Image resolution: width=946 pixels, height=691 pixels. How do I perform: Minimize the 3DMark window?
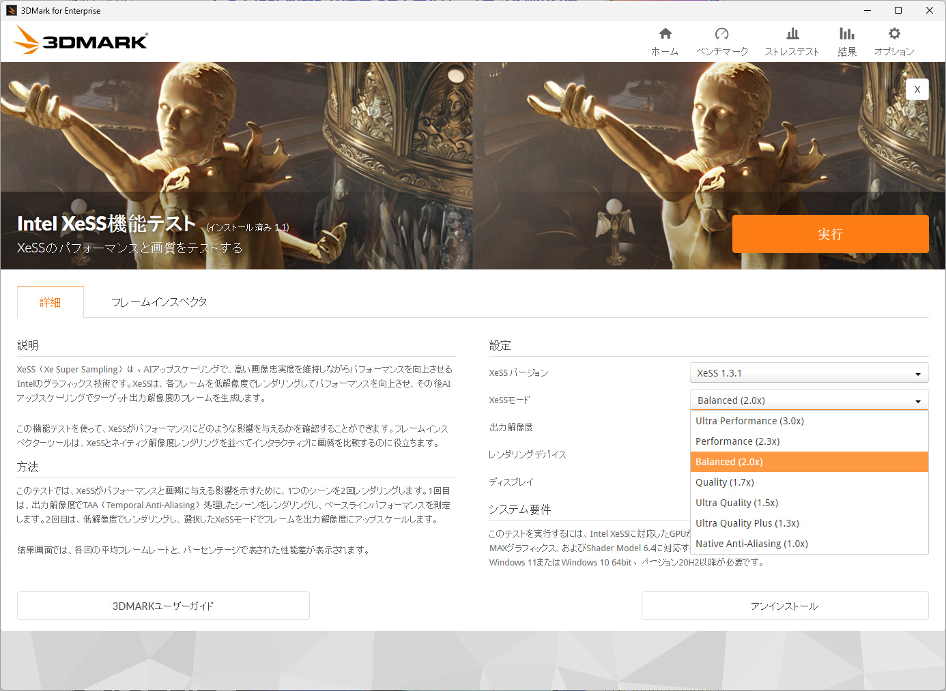(868, 10)
